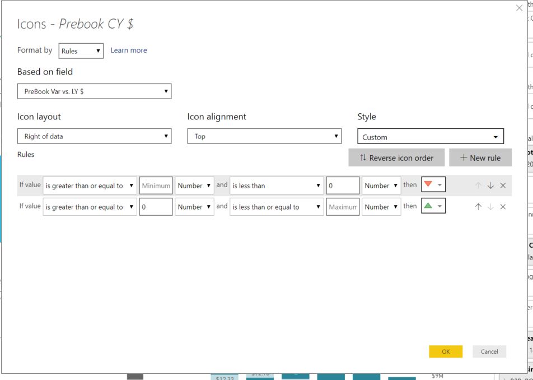This screenshot has height=380, width=533.
Task: Click the greyed up arrow on first rule
Action: (478, 186)
